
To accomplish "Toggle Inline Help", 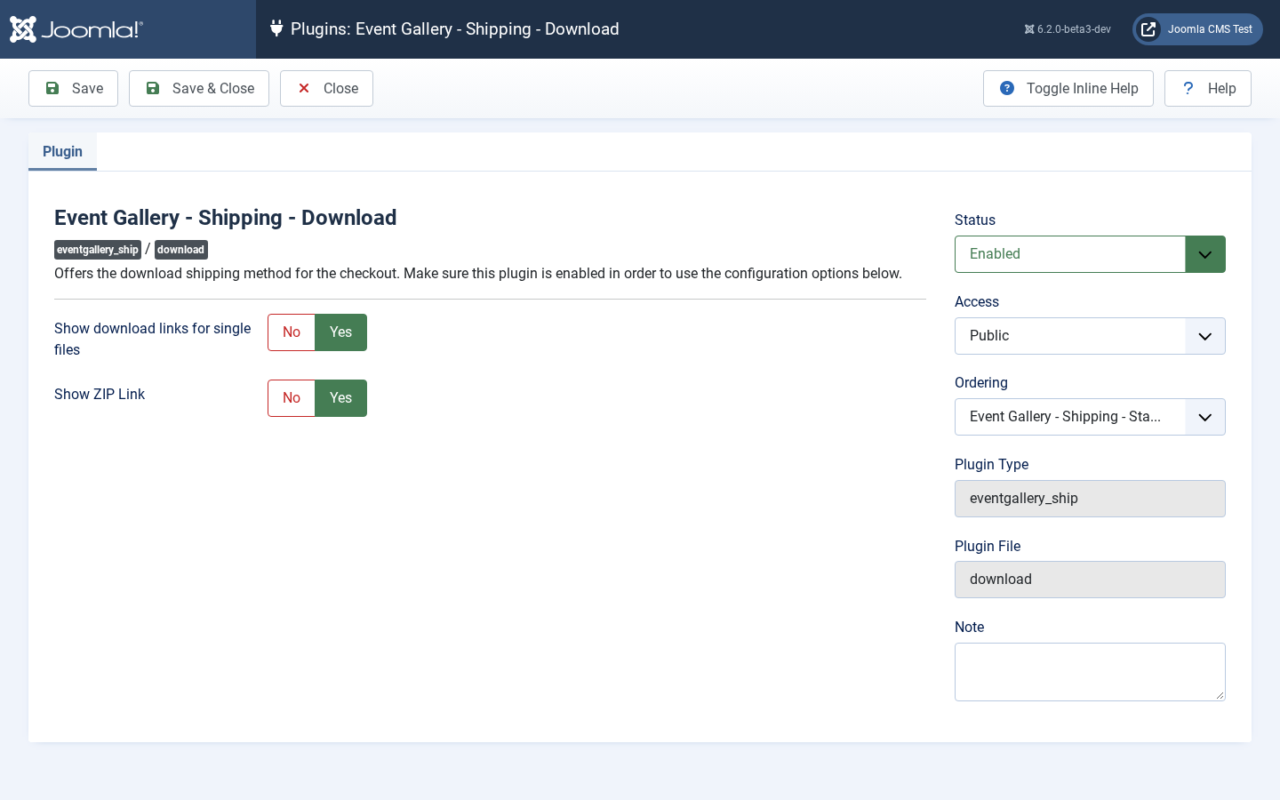I will click(1068, 88).
